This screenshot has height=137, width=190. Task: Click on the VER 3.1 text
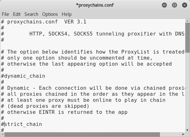(x=75, y=22)
